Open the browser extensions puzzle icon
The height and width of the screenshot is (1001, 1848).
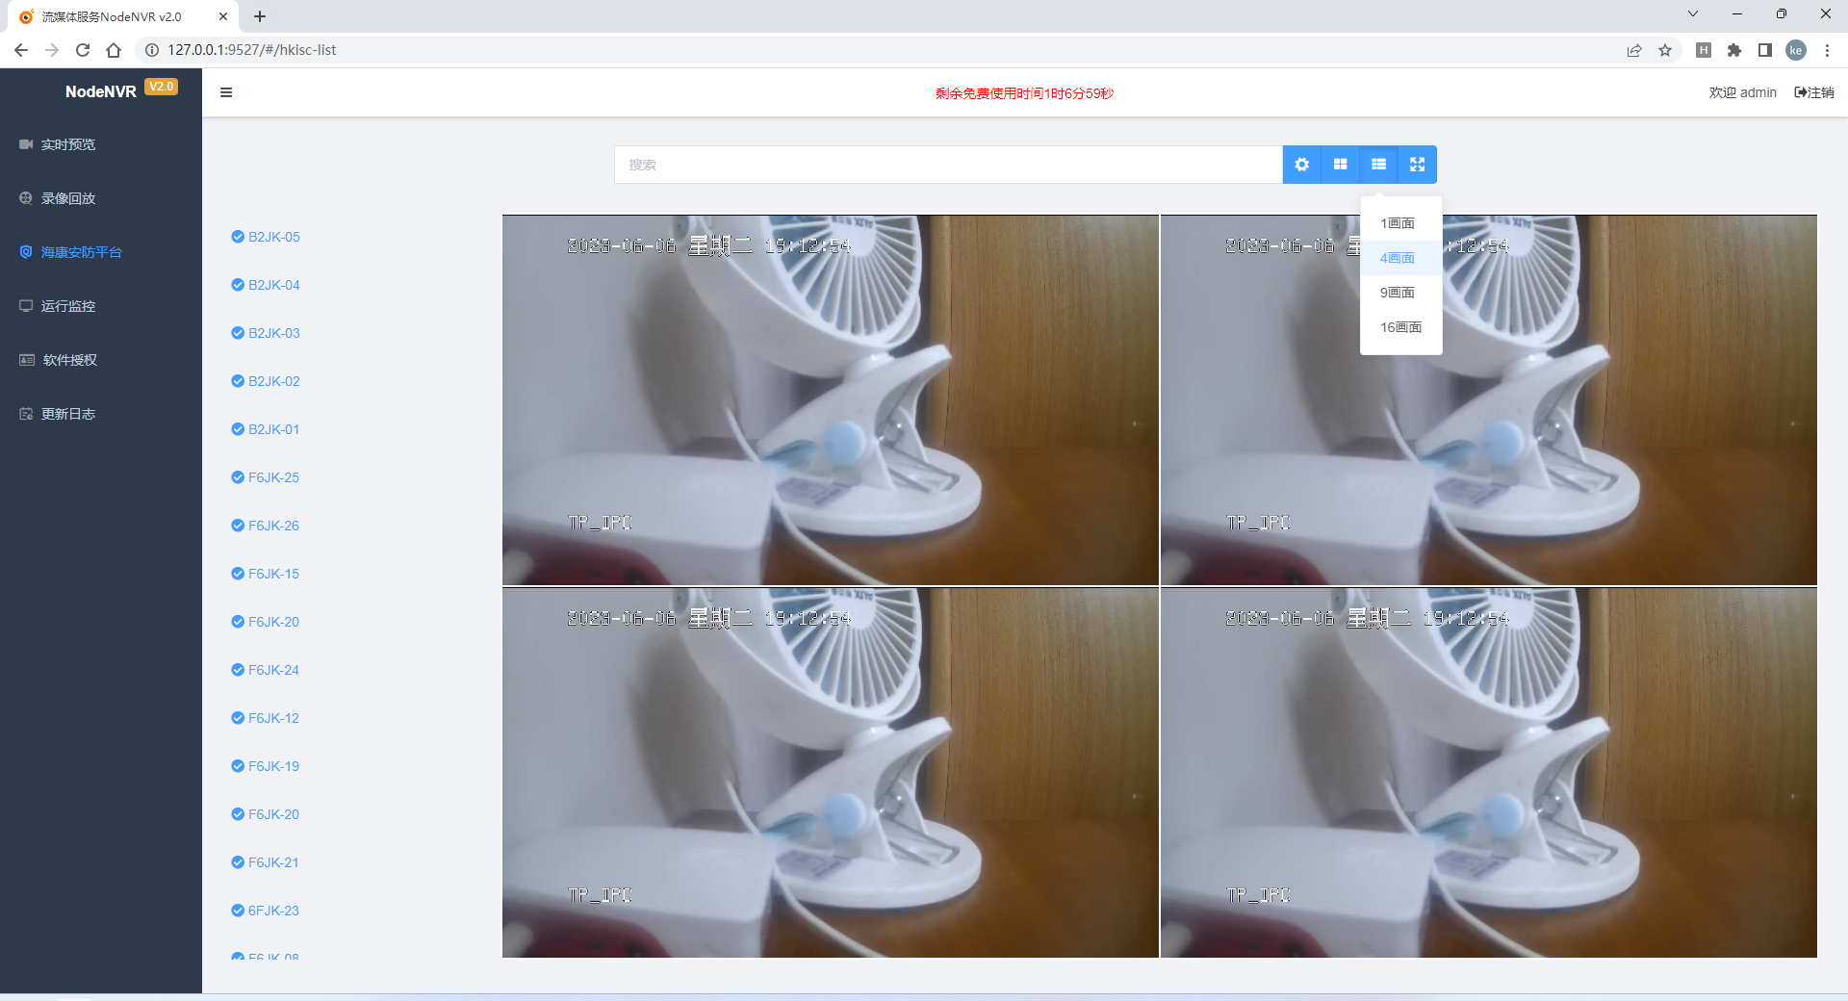click(1734, 50)
